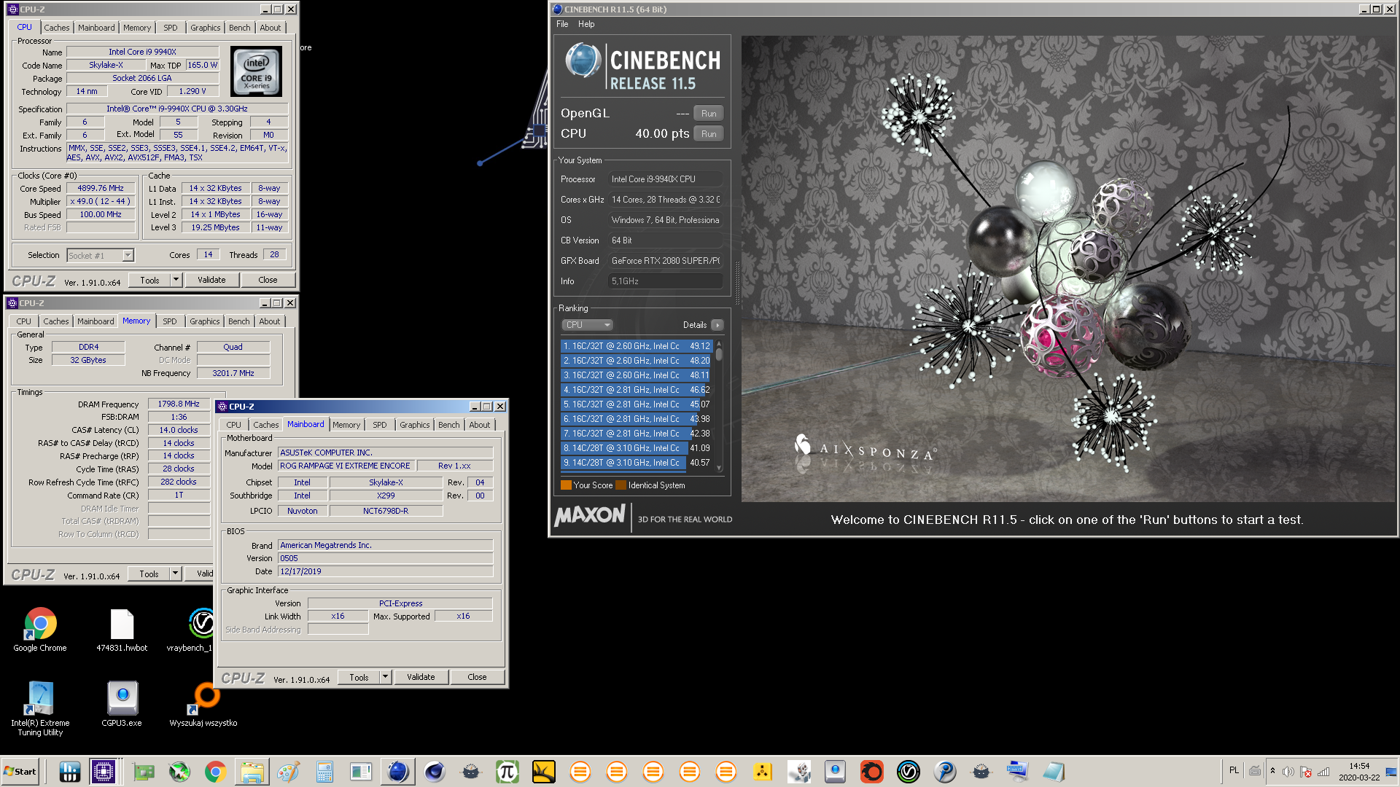Launch Paint from the taskbar

pos(288,771)
